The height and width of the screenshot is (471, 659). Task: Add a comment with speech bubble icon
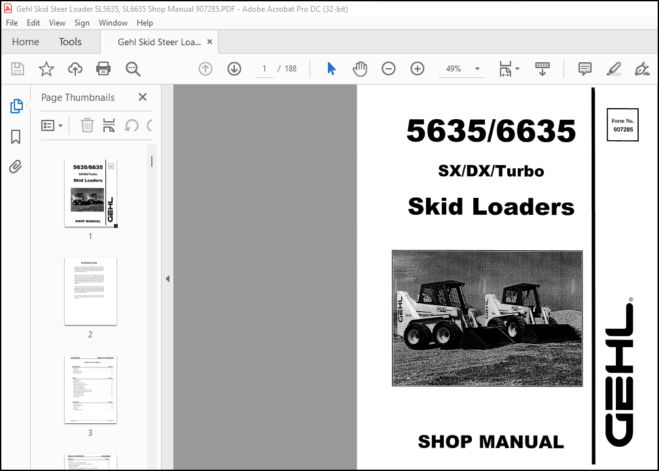584,69
